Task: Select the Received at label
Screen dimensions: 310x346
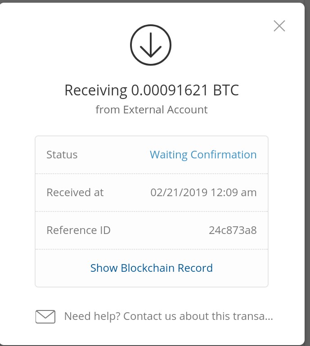Action: tap(75, 193)
